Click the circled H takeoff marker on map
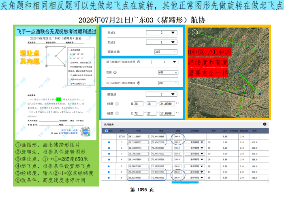 [x=195, y=33]
